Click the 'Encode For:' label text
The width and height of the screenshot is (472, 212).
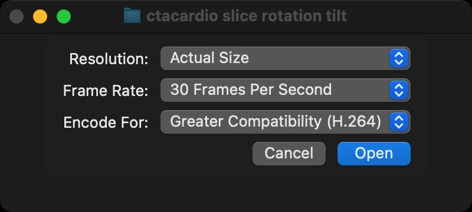click(106, 122)
